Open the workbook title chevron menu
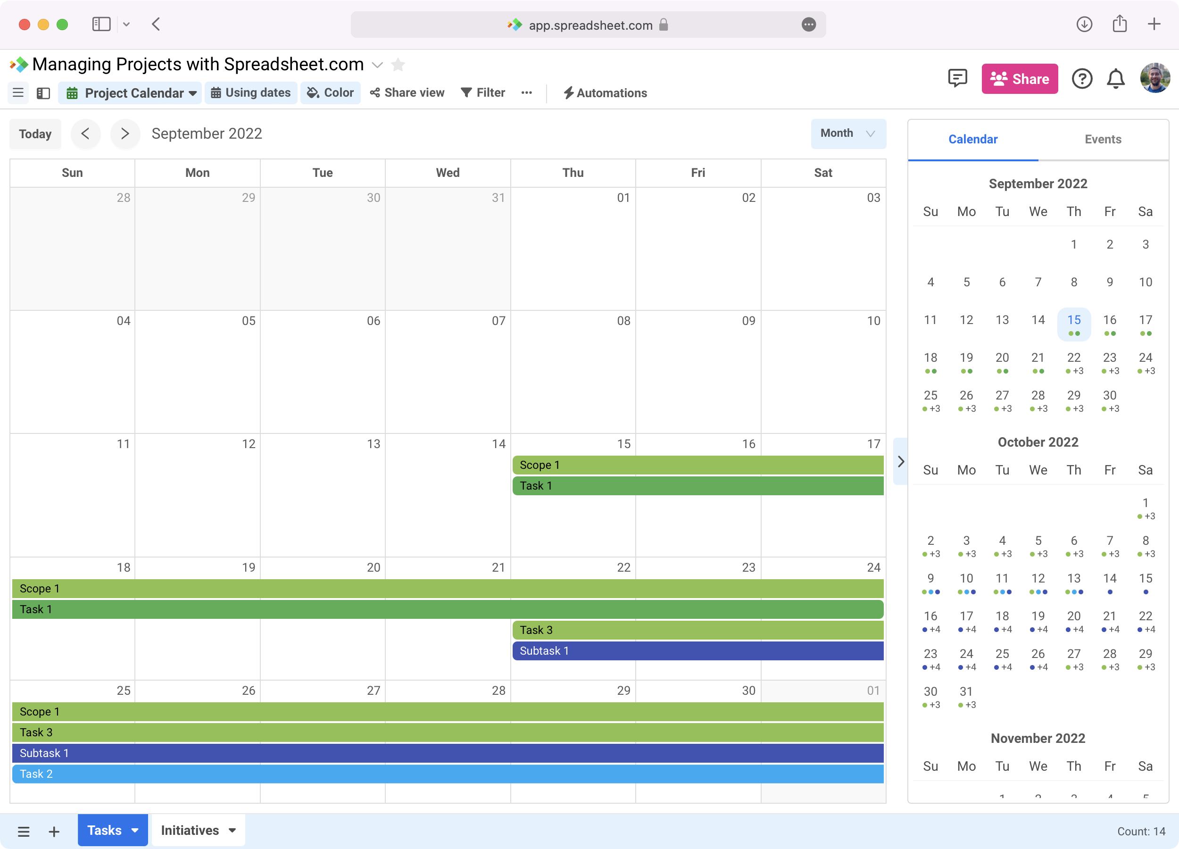The width and height of the screenshot is (1179, 849). point(377,65)
